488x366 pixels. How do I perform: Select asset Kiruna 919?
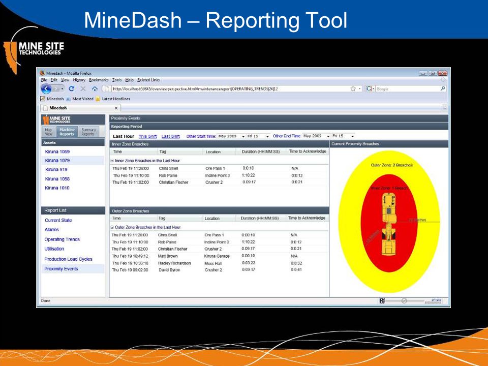point(56,169)
